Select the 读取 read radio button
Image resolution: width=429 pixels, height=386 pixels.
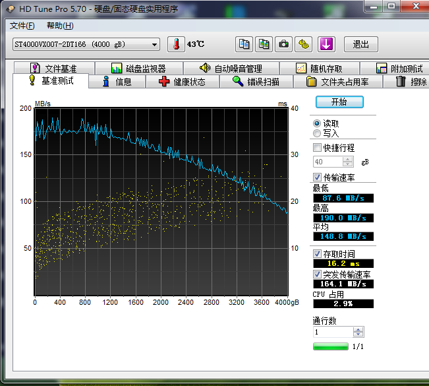tap(317, 123)
